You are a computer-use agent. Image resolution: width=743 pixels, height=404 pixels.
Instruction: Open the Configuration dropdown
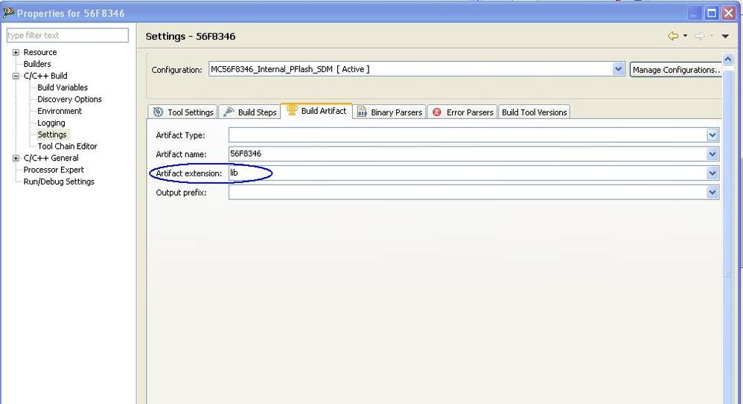pos(618,69)
